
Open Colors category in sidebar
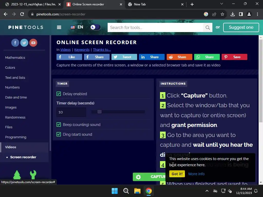pyautogui.click(x=10, y=68)
